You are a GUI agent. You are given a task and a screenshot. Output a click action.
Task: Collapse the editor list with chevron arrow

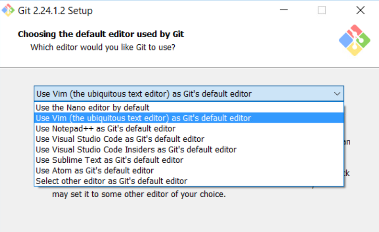(x=337, y=94)
